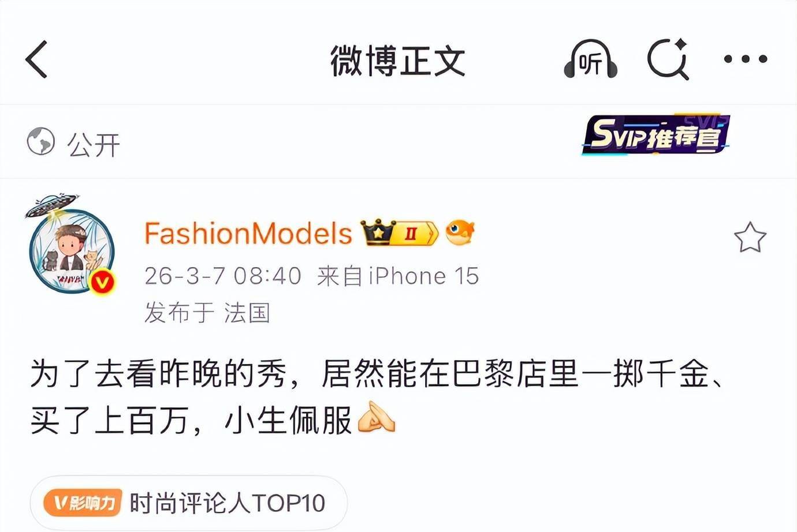Tap the globe public visibility icon
The height and width of the screenshot is (532, 797).
click(x=41, y=141)
